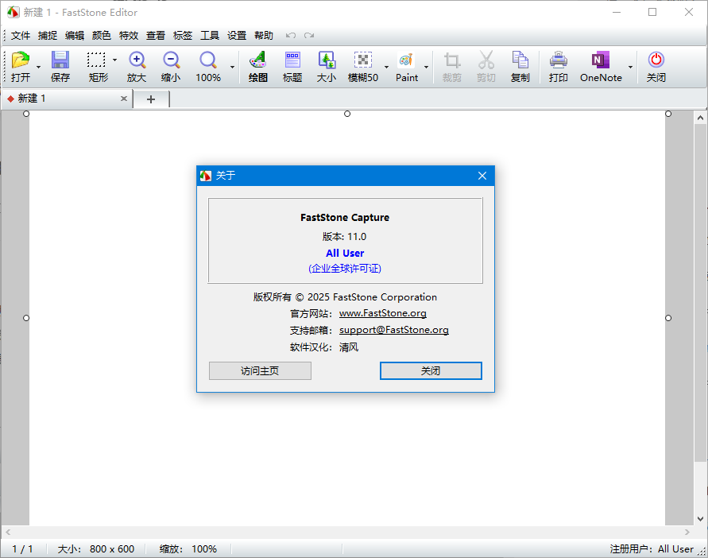Screen dimensions: 708x558
Task: Open the Tools (工具) menu
Action: (x=210, y=35)
